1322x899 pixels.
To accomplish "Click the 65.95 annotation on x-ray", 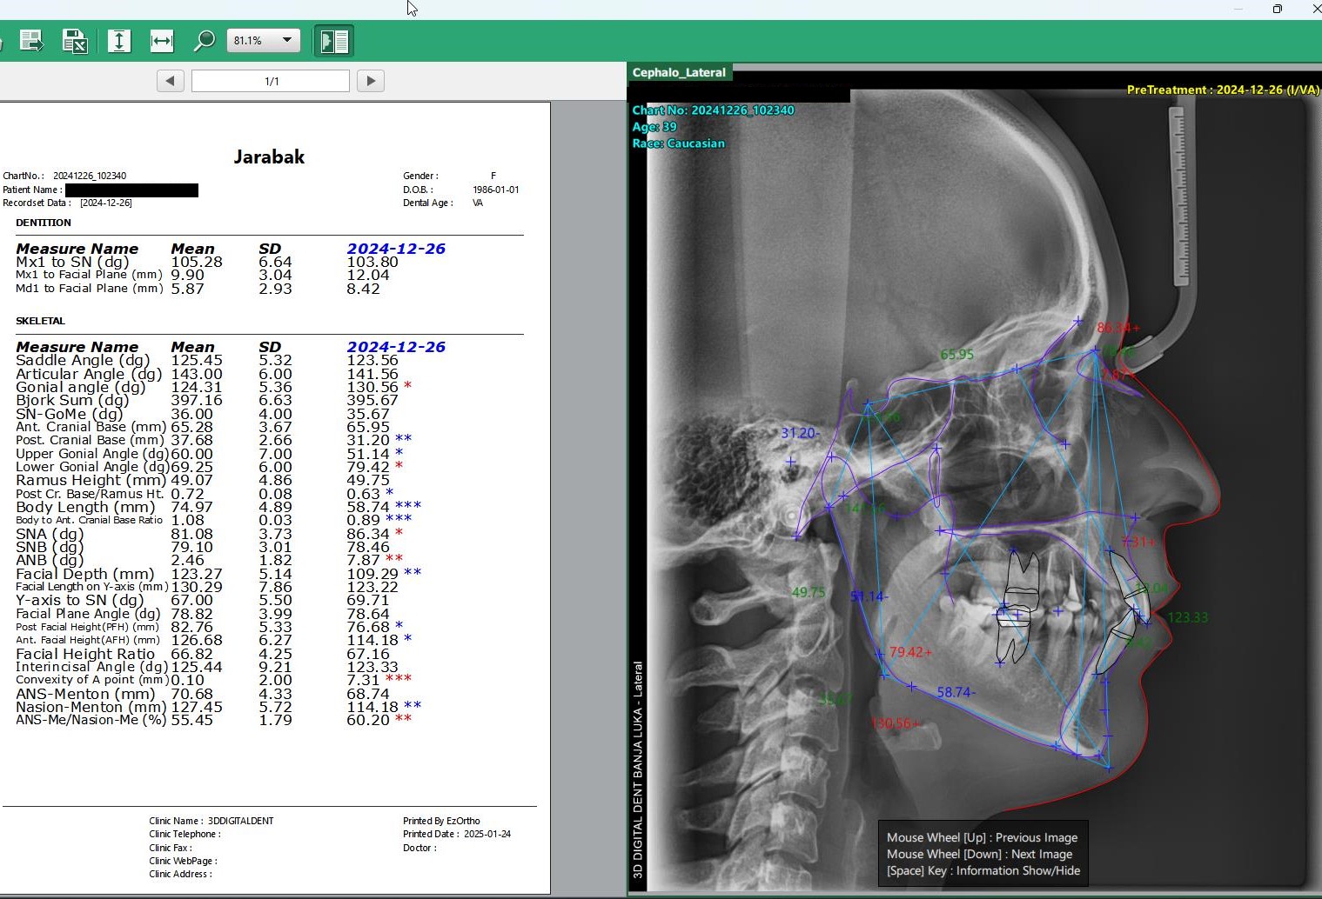I will tap(957, 355).
